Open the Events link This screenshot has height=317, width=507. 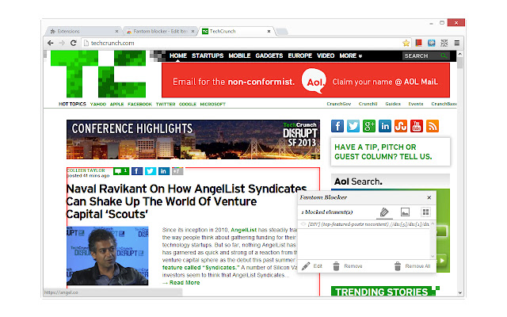pos(415,104)
